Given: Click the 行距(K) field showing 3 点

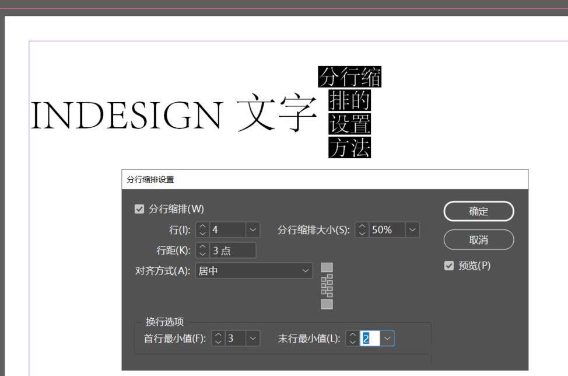Looking at the screenshot, I should (232, 250).
